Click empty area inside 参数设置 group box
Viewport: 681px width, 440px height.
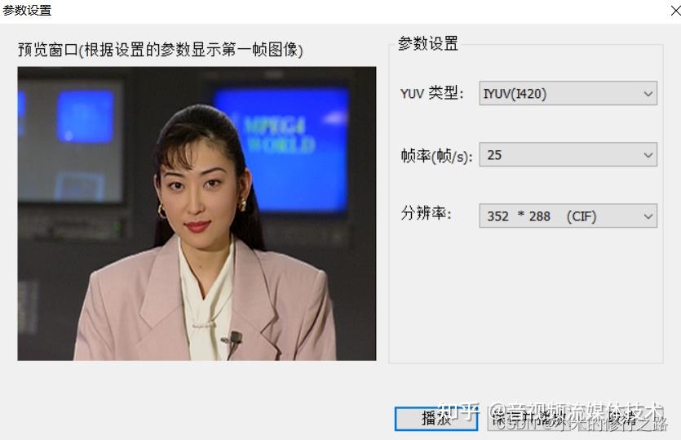[525, 296]
